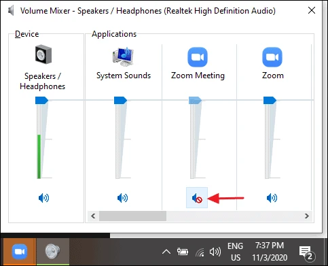The height and width of the screenshot is (266, 328).
Task: Click the Volume Mixer taskbar button
Action: [x=53, y=252]
